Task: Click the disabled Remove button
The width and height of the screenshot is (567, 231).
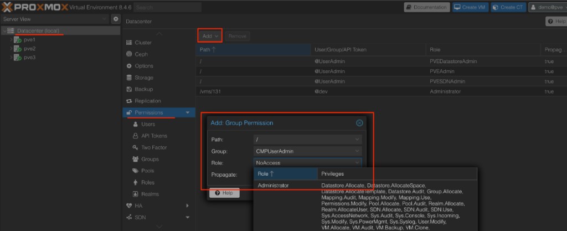Action: coord(237,36)
